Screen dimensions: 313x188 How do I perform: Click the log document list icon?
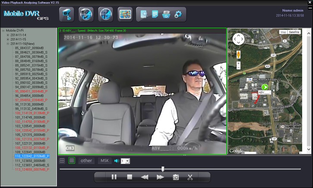coord(155,14)
